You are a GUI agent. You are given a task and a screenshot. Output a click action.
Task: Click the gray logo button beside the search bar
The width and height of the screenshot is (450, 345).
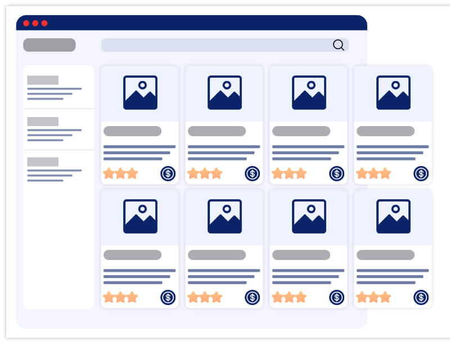pyautogui.click(x=49, y=45)
